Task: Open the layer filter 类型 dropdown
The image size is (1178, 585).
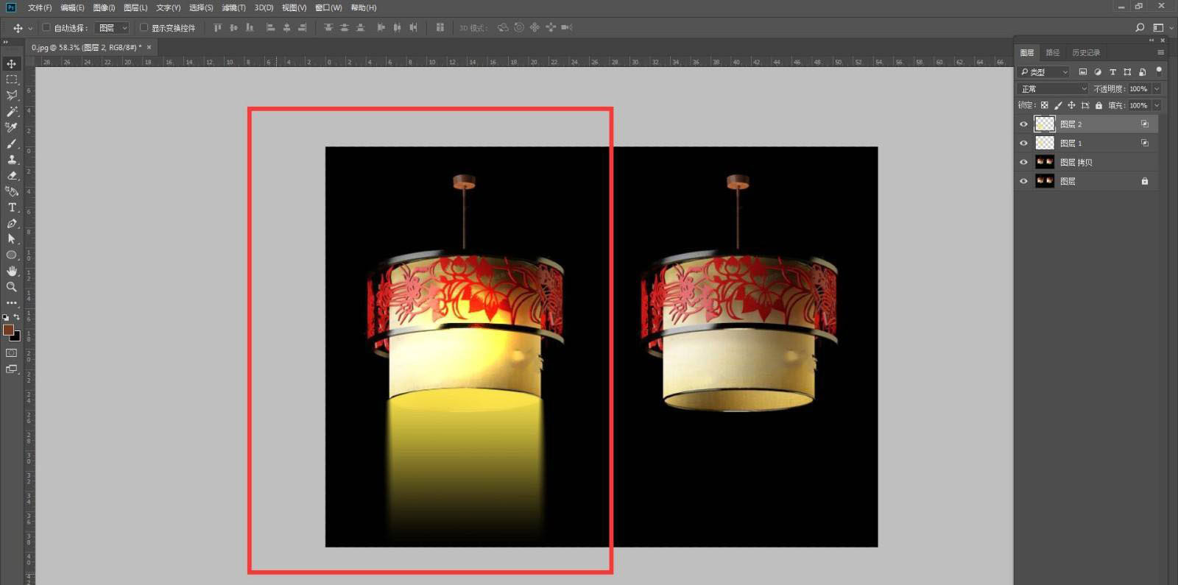Action: (x=1043, y=71)
